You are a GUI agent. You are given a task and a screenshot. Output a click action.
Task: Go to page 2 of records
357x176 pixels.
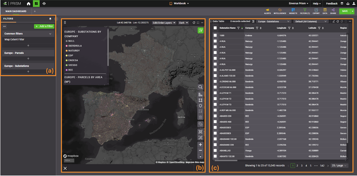(x=297, y=165)
